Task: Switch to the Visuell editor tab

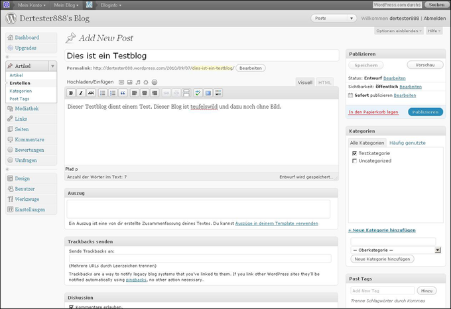Action: point(305,82)
